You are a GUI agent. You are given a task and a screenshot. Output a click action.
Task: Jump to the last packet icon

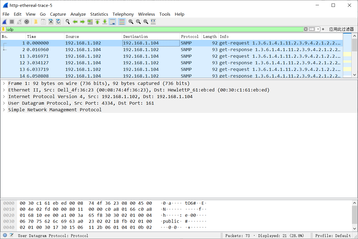pyautogui.click(x=105, y=22)
